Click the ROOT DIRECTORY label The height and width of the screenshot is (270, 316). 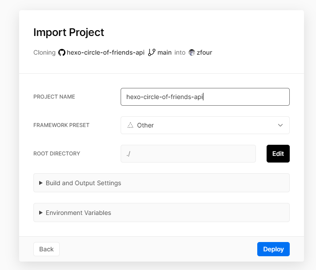coord(57,154)
